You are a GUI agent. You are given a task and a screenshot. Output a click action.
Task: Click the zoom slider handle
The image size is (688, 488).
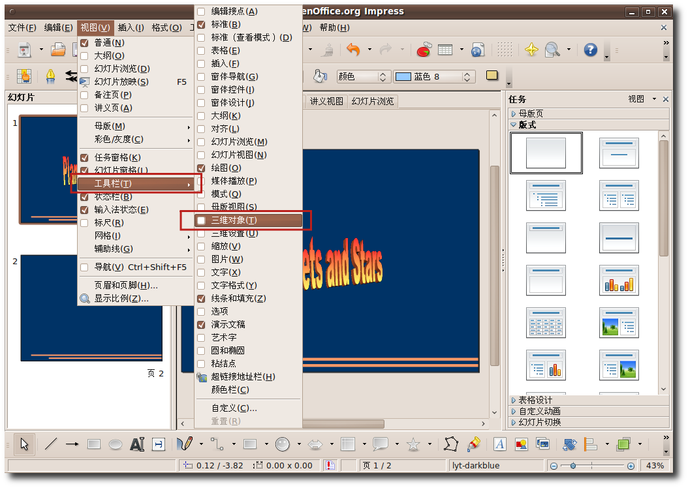click(573, 466)
